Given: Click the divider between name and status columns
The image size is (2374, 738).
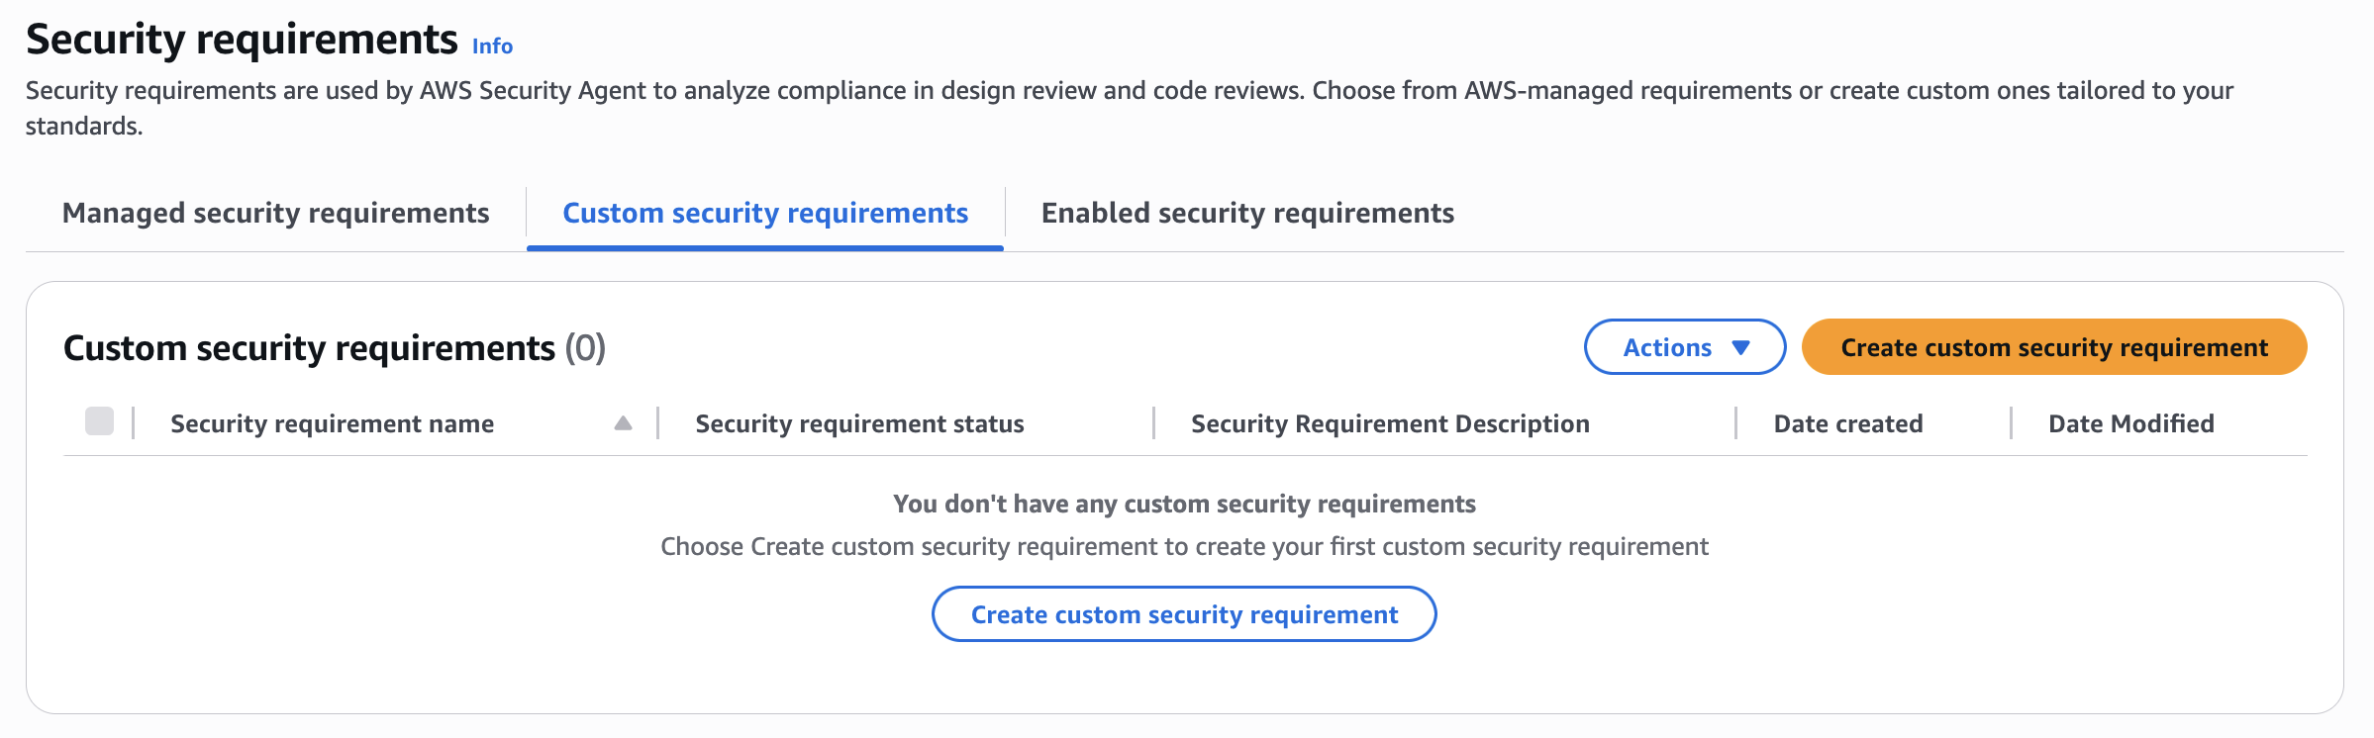Looking at the screenshot, I should (x=658, y=423).
